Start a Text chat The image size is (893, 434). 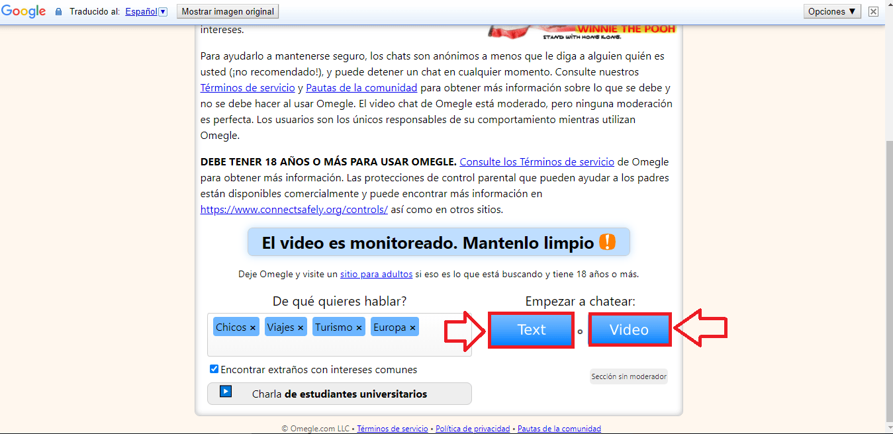click(531, 329)
